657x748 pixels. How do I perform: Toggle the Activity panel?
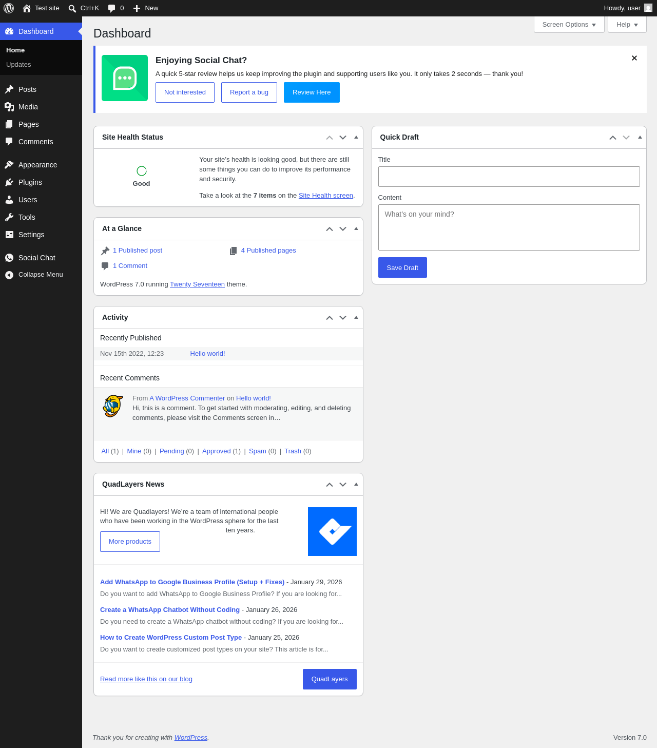pyautogui.click(x=356, y=317)
